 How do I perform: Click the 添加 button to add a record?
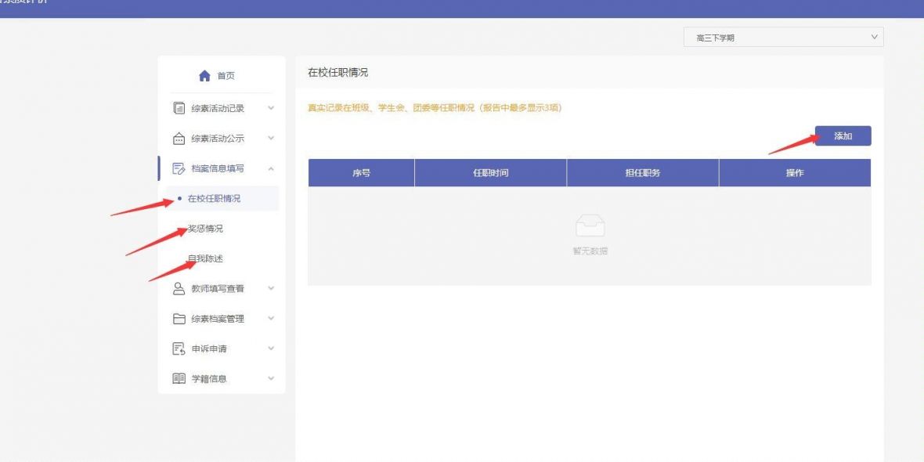(x=843, y=135)
